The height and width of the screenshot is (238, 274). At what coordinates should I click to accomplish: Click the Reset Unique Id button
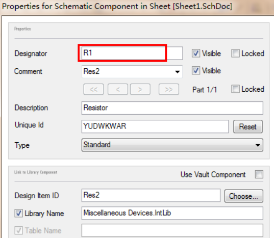248,126
